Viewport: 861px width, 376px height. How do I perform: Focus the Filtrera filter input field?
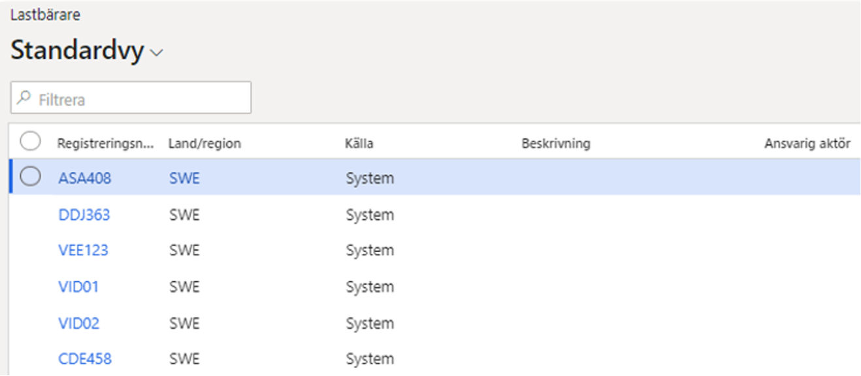coord(131,98)
